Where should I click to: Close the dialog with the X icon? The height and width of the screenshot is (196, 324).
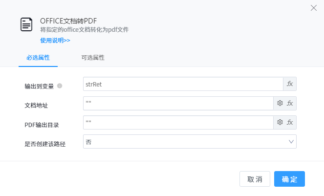(314, 7)
